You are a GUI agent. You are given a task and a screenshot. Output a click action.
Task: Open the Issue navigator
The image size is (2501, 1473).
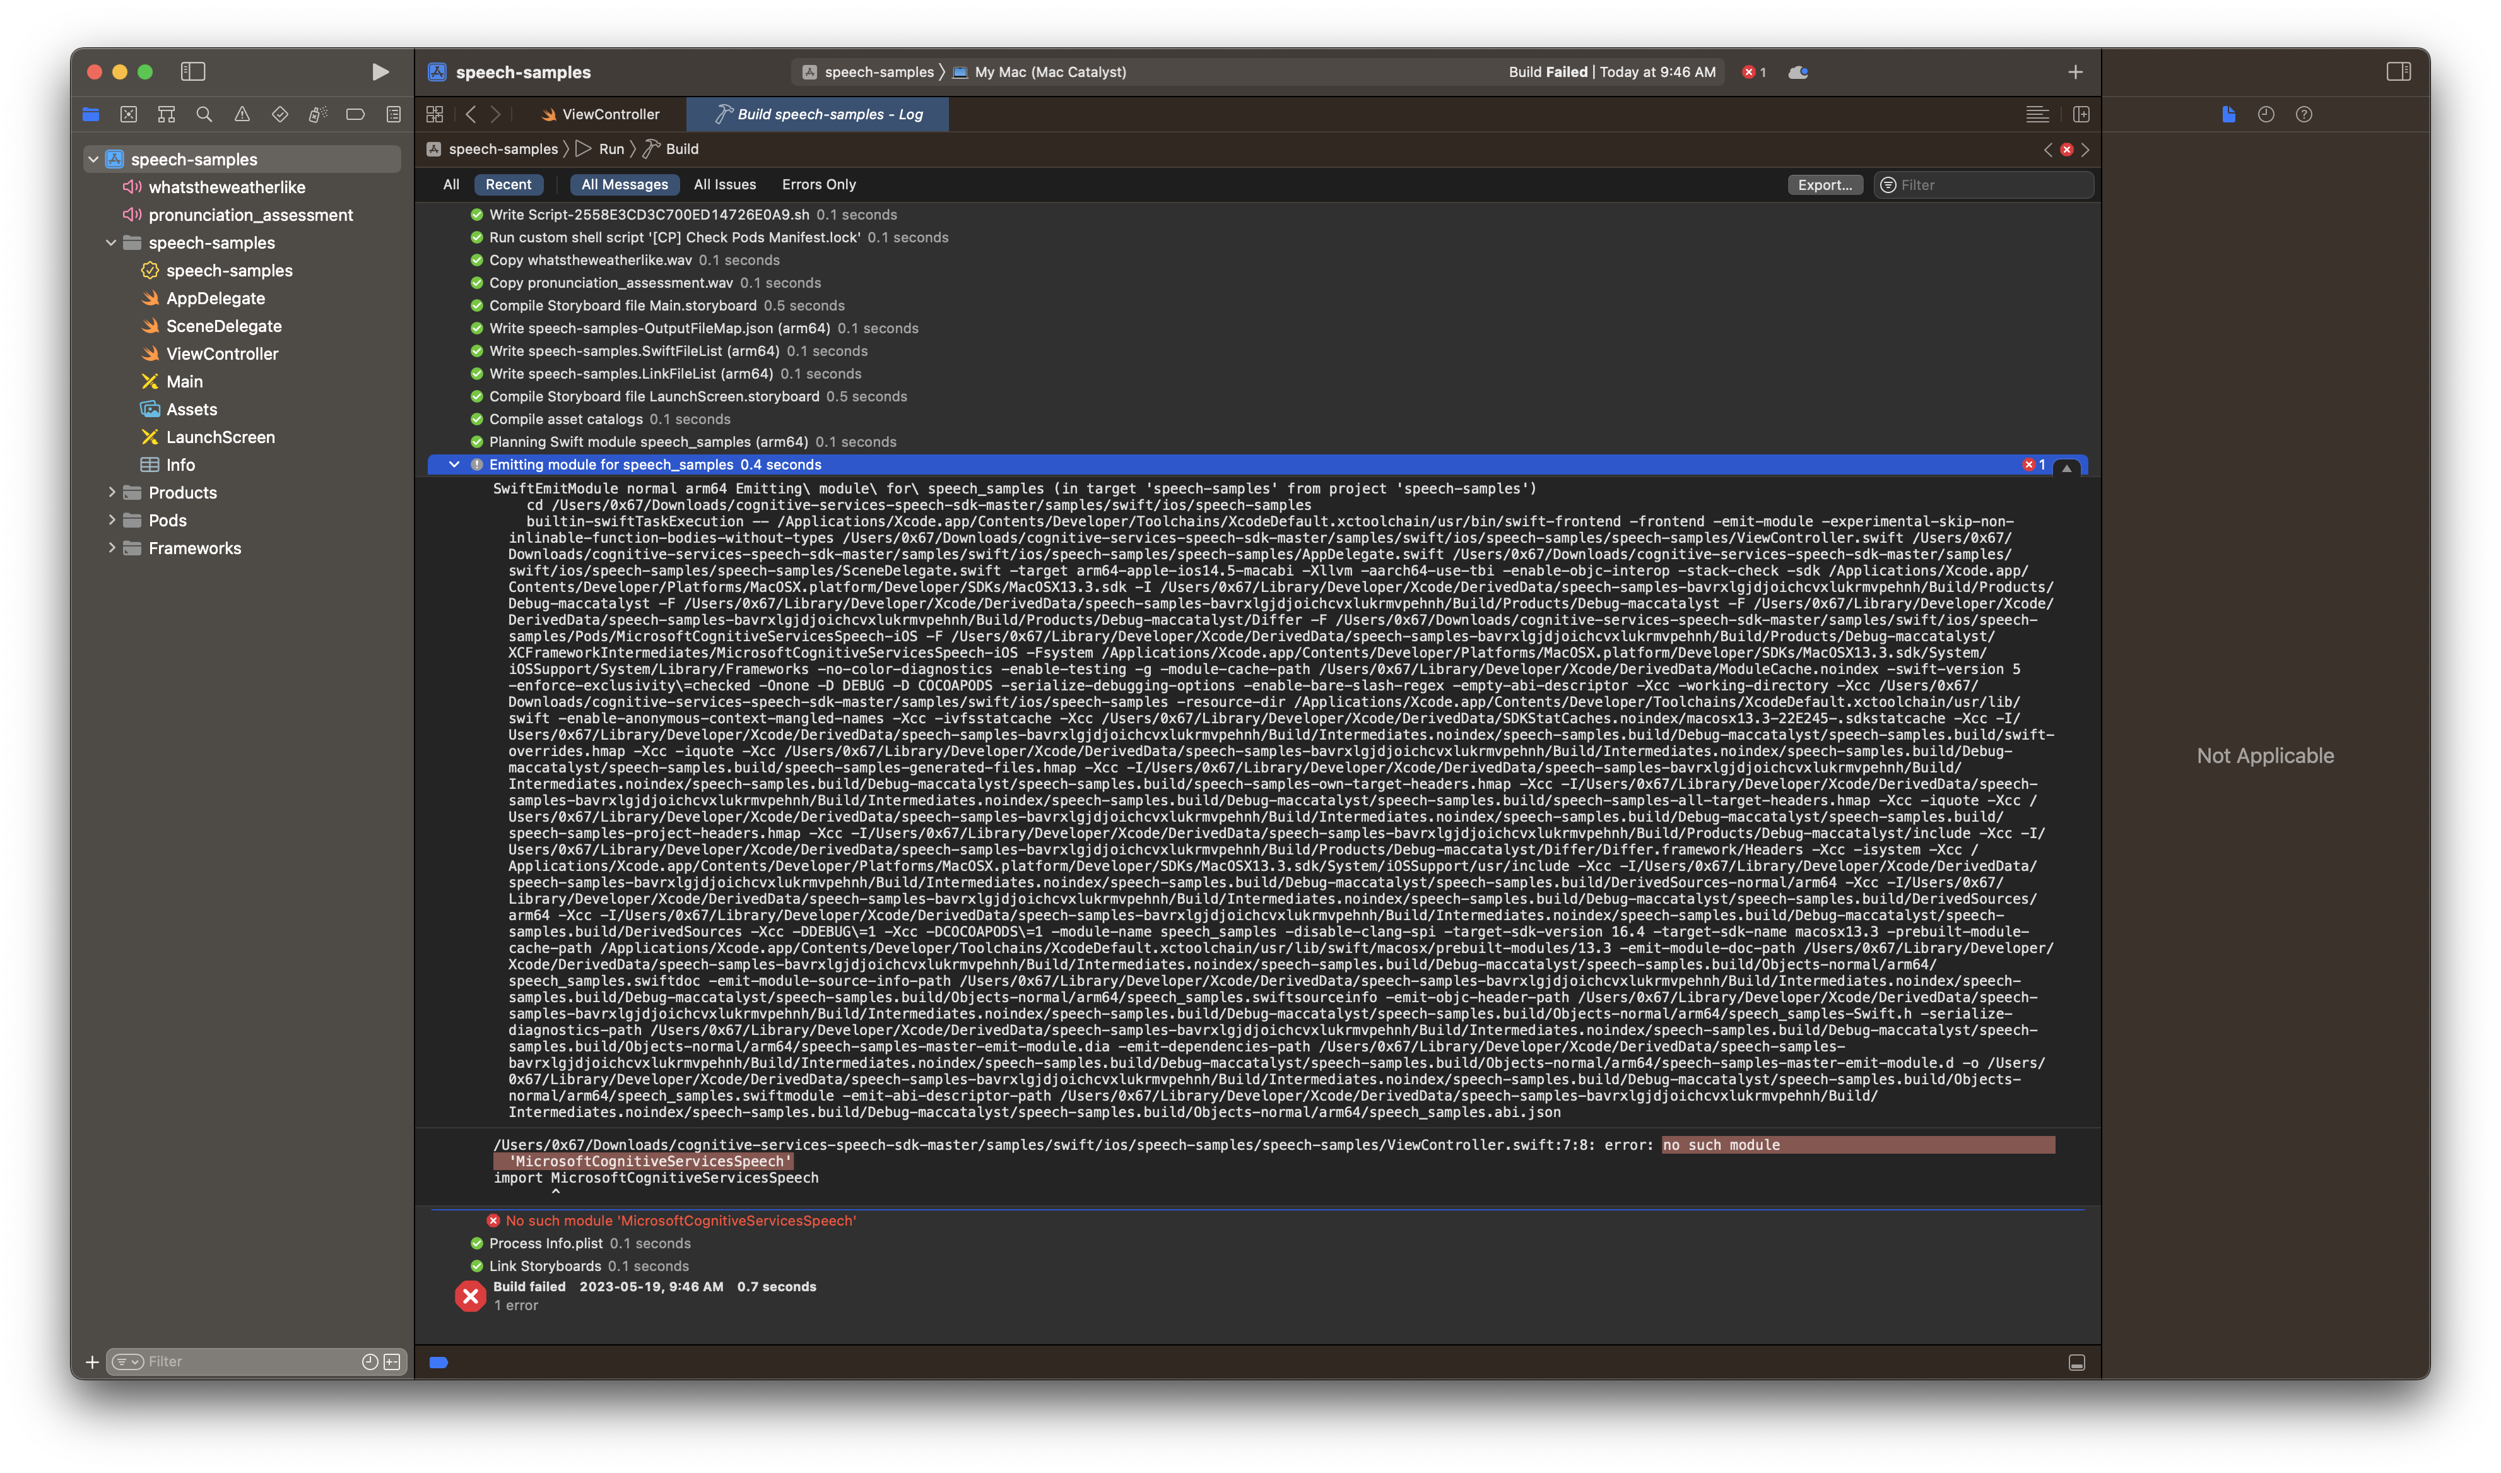pos(241,114)
